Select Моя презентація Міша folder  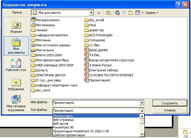50,60
